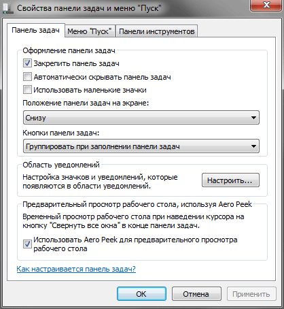Expand the Кнопки панели задач dropdown

pyautogui.click(x=141, y=146)
